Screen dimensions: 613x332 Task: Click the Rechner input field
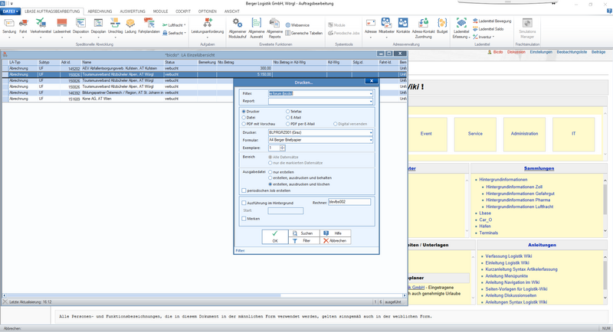pyautogui.click(x=349, y=202)
